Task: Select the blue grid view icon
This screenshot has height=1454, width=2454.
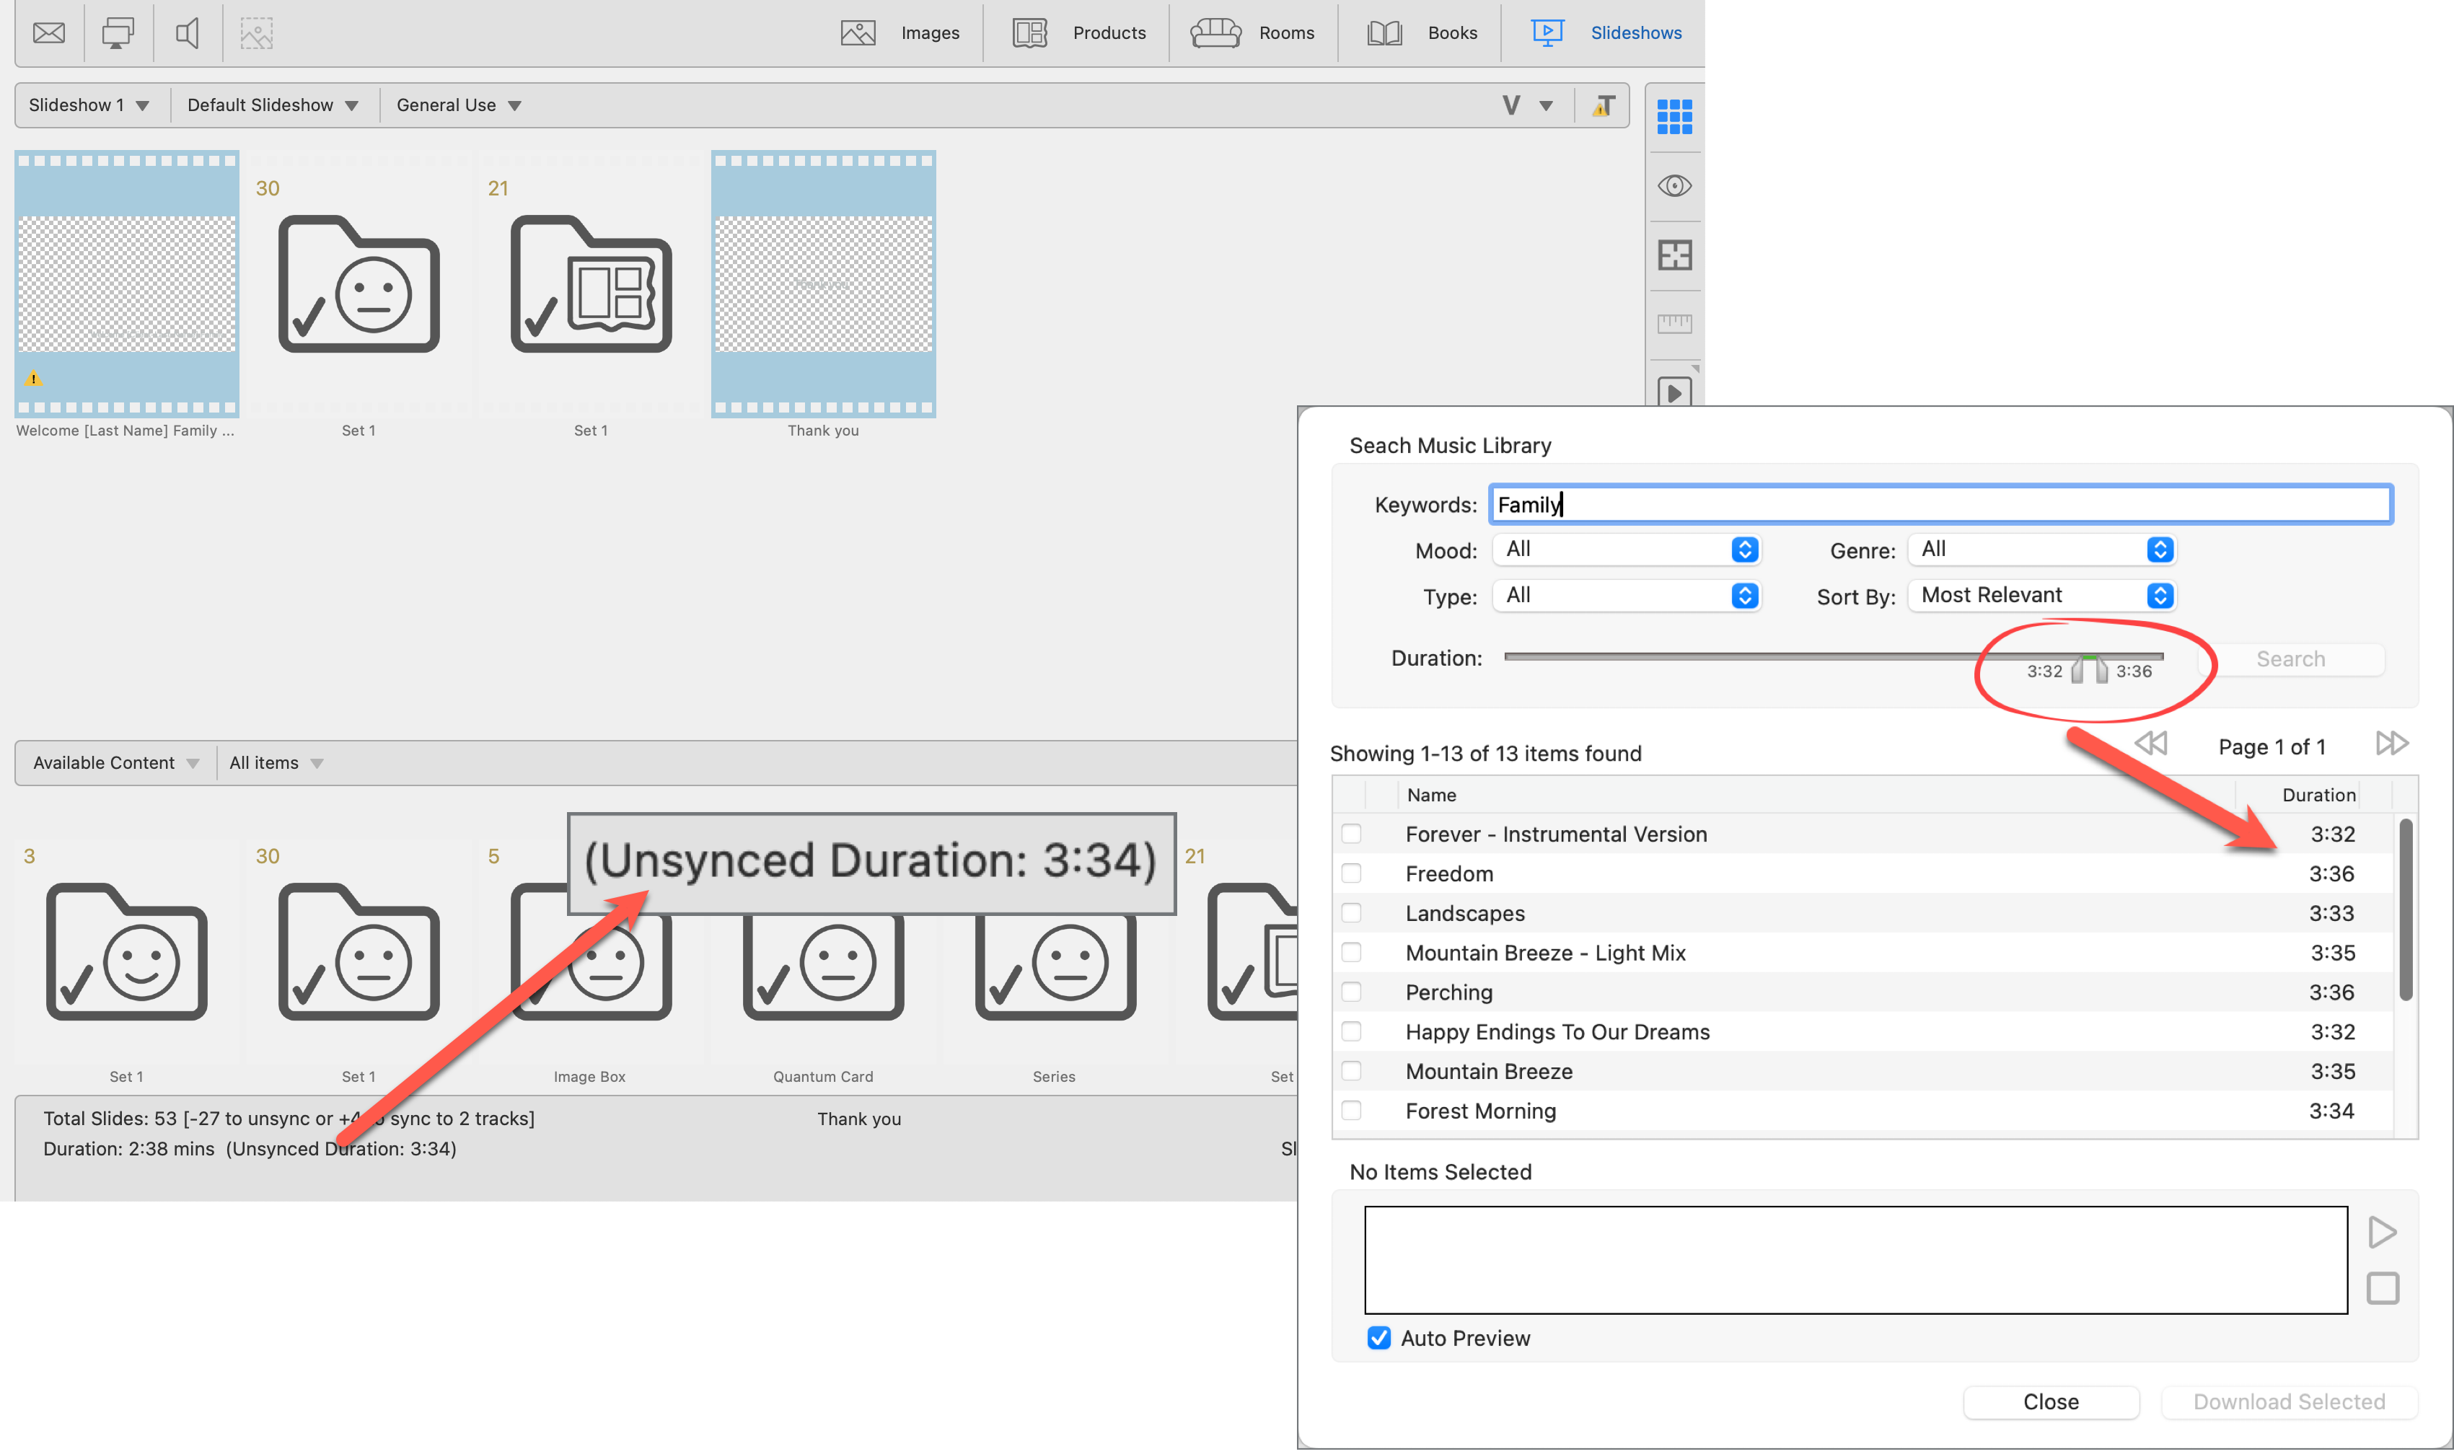Action: coord(1674,117)
